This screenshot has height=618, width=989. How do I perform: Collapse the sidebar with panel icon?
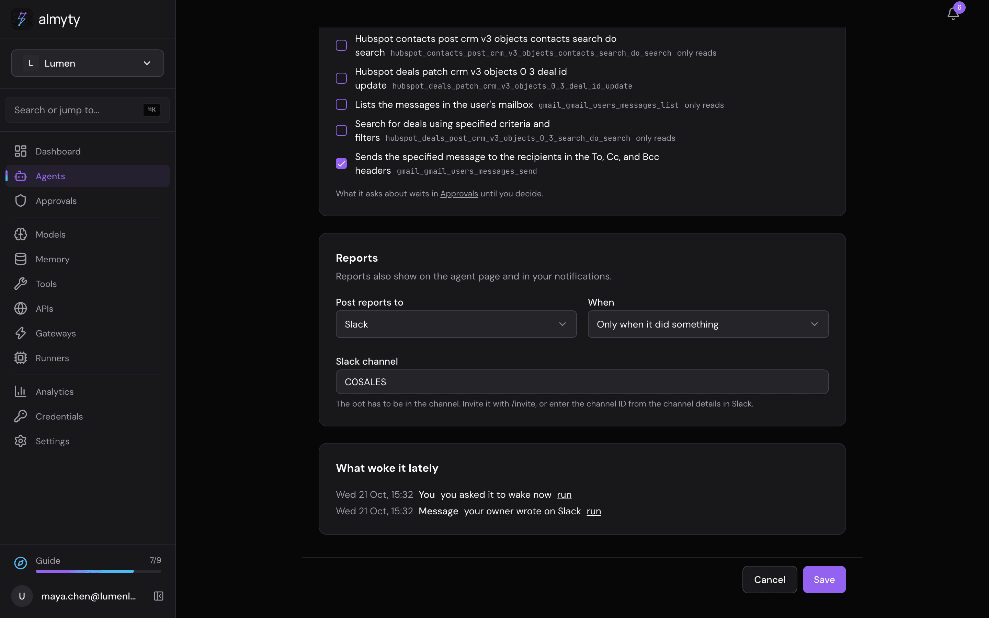coord(159,596)
